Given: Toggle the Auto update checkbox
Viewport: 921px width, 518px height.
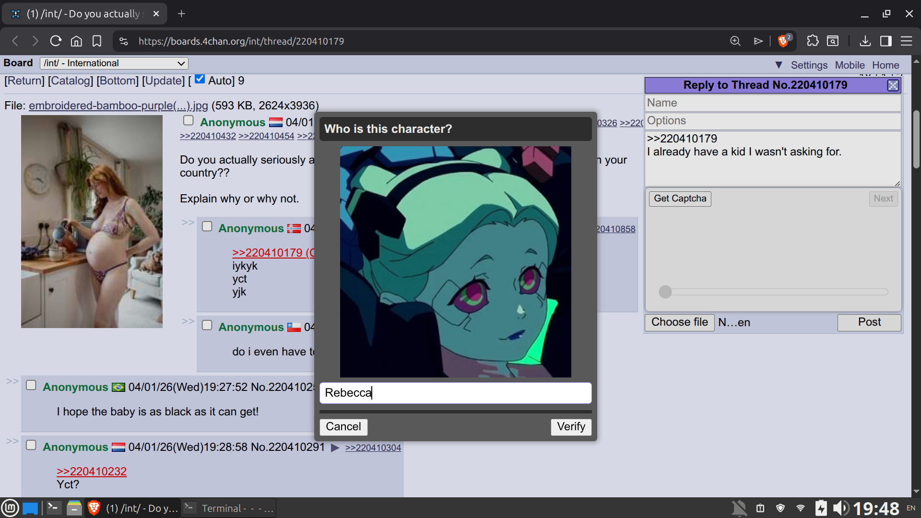Looking at the screenshot, I should [200, 79].
